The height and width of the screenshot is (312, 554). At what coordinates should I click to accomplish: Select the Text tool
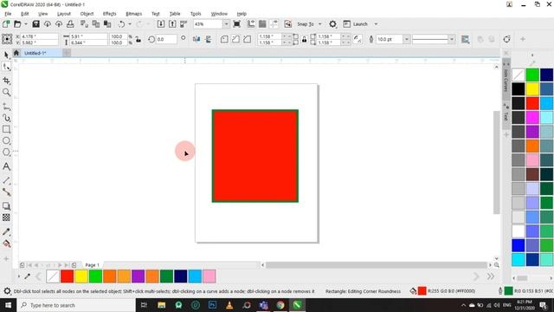(x=6, y=166)
